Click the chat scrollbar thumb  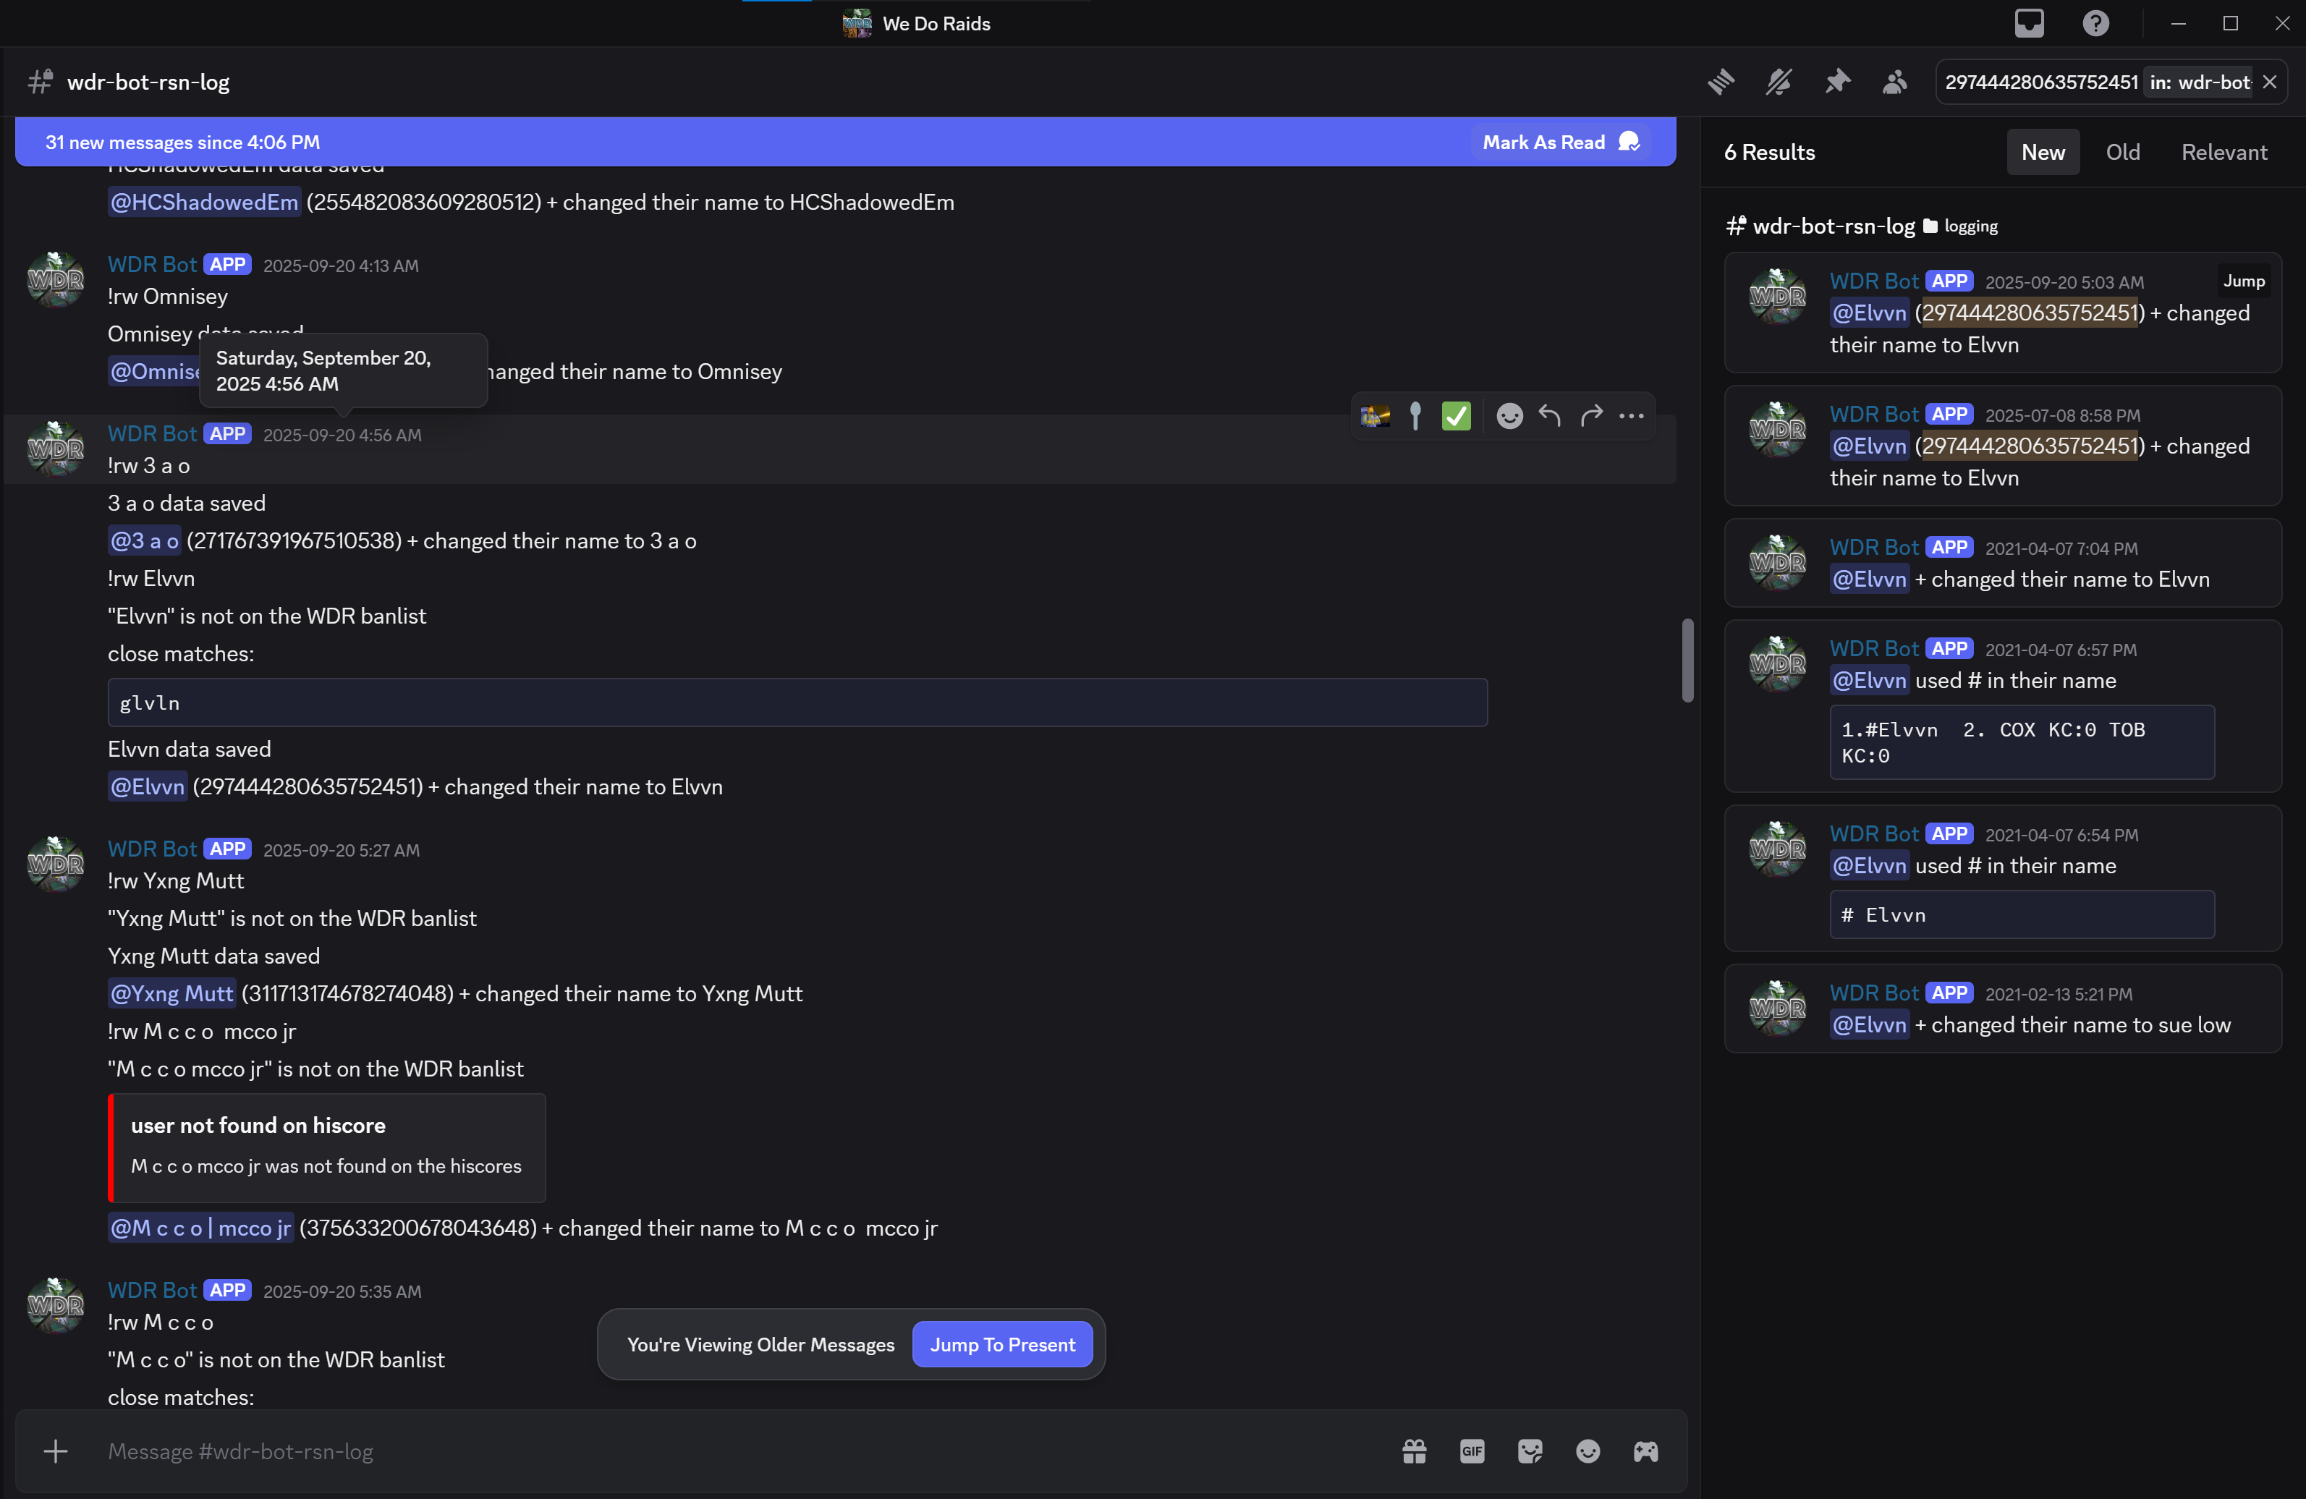click(1688, 660)
